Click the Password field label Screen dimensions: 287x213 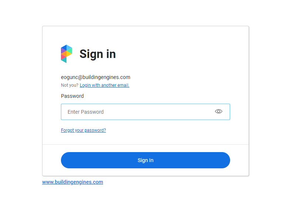coord(72,96)
